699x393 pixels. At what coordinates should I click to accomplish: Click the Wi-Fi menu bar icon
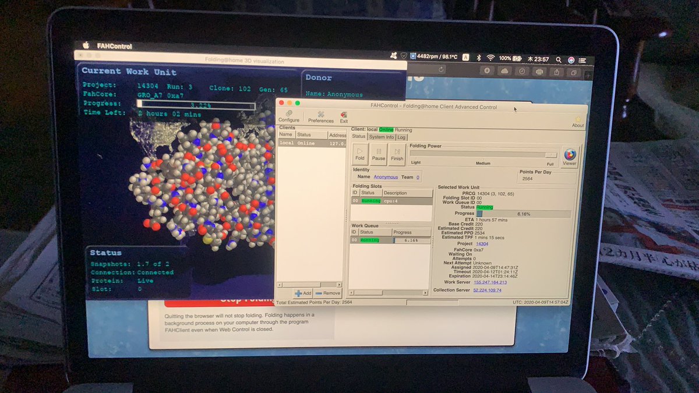click(490, 58)
